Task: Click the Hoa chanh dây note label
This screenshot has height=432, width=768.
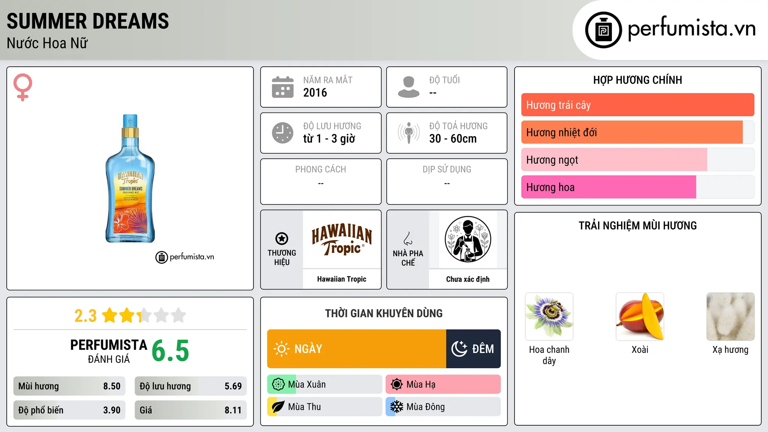Action: (549, 355)
